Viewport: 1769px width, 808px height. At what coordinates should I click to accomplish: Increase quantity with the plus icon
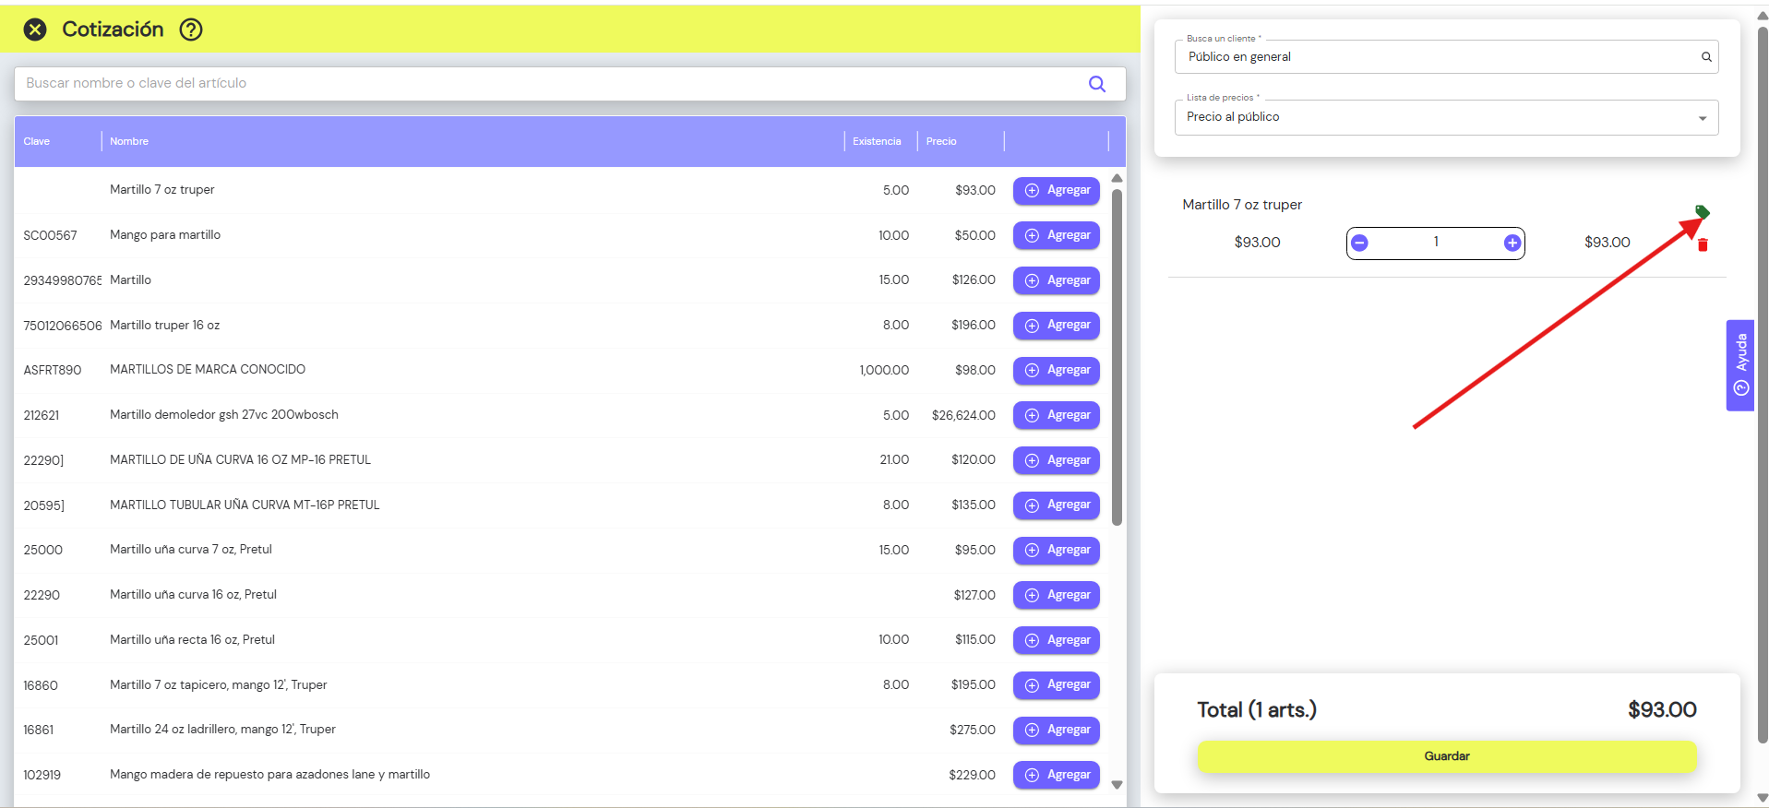pyautogui.click(x=1512, y=243)
